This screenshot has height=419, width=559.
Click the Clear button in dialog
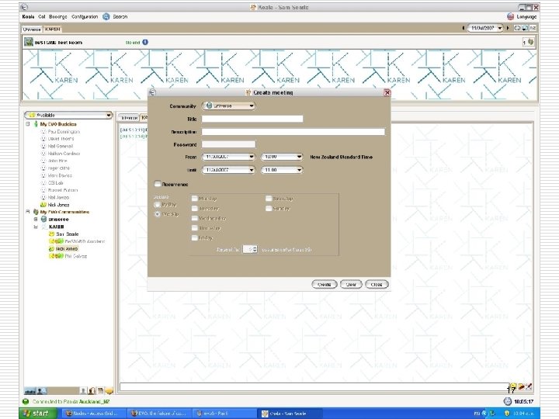[351, 284]
